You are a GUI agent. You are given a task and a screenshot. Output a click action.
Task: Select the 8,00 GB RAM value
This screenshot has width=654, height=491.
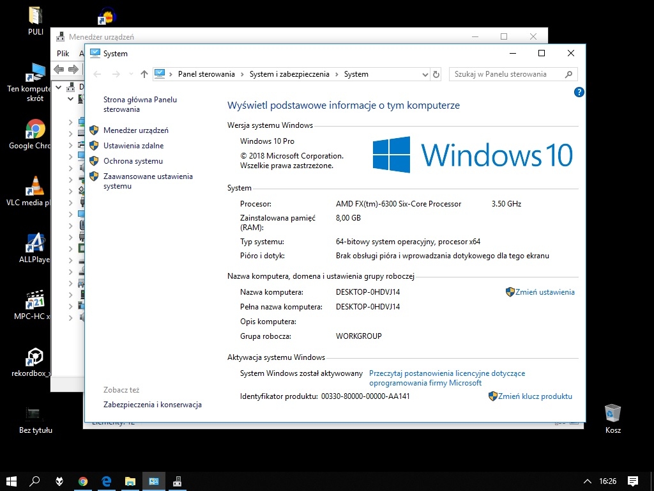point(348,218)
